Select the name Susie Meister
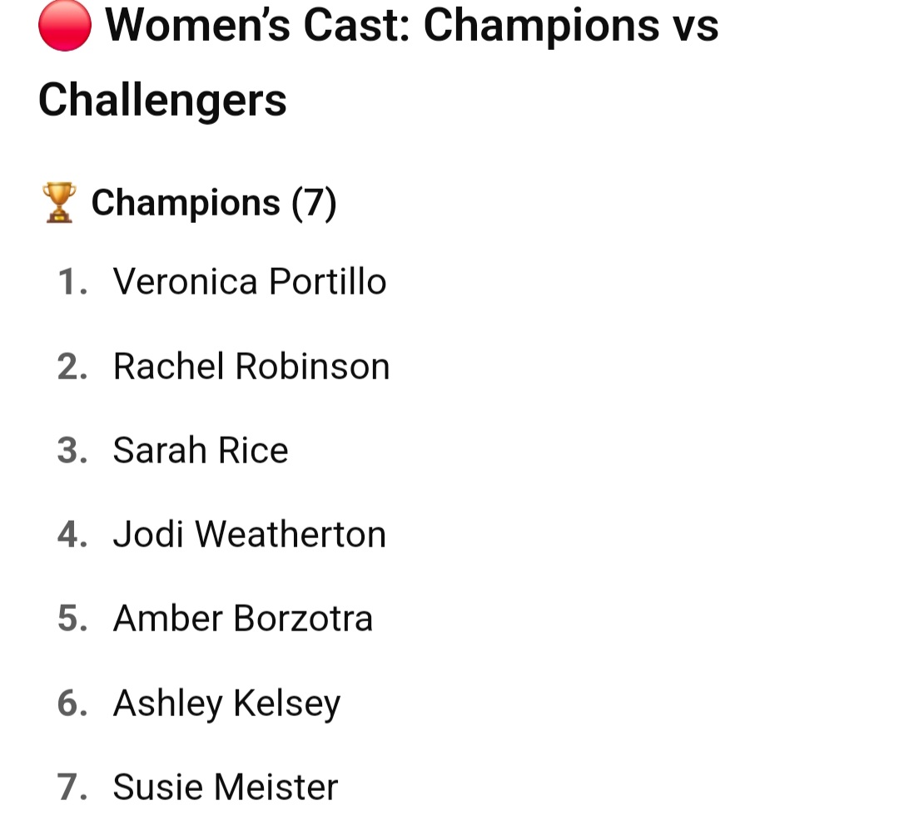Screen dimensions: 899x835 click(226, 787)
